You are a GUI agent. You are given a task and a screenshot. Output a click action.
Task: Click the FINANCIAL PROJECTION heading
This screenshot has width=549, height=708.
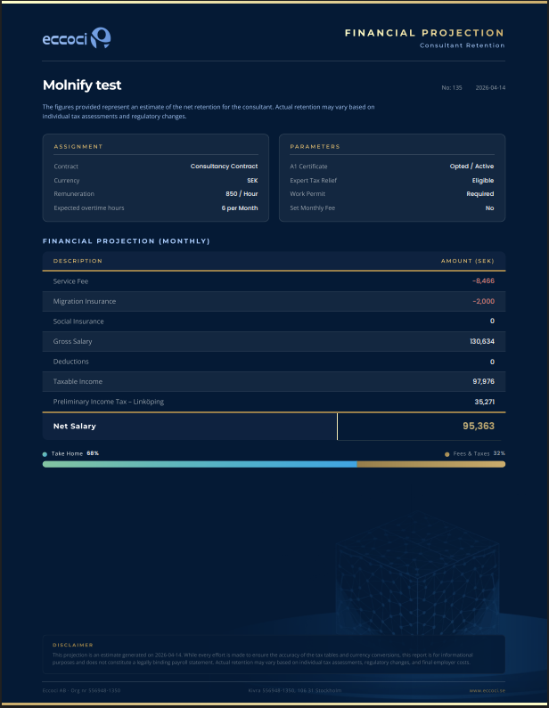(424, 33)
